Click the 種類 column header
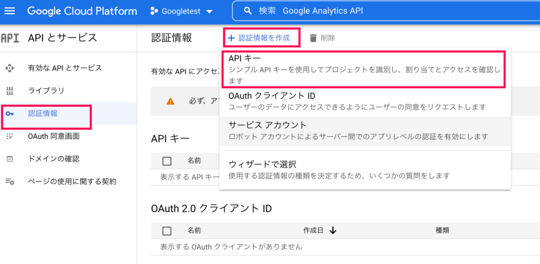This screenshot has width=540, height=264. tap(442, 231)
